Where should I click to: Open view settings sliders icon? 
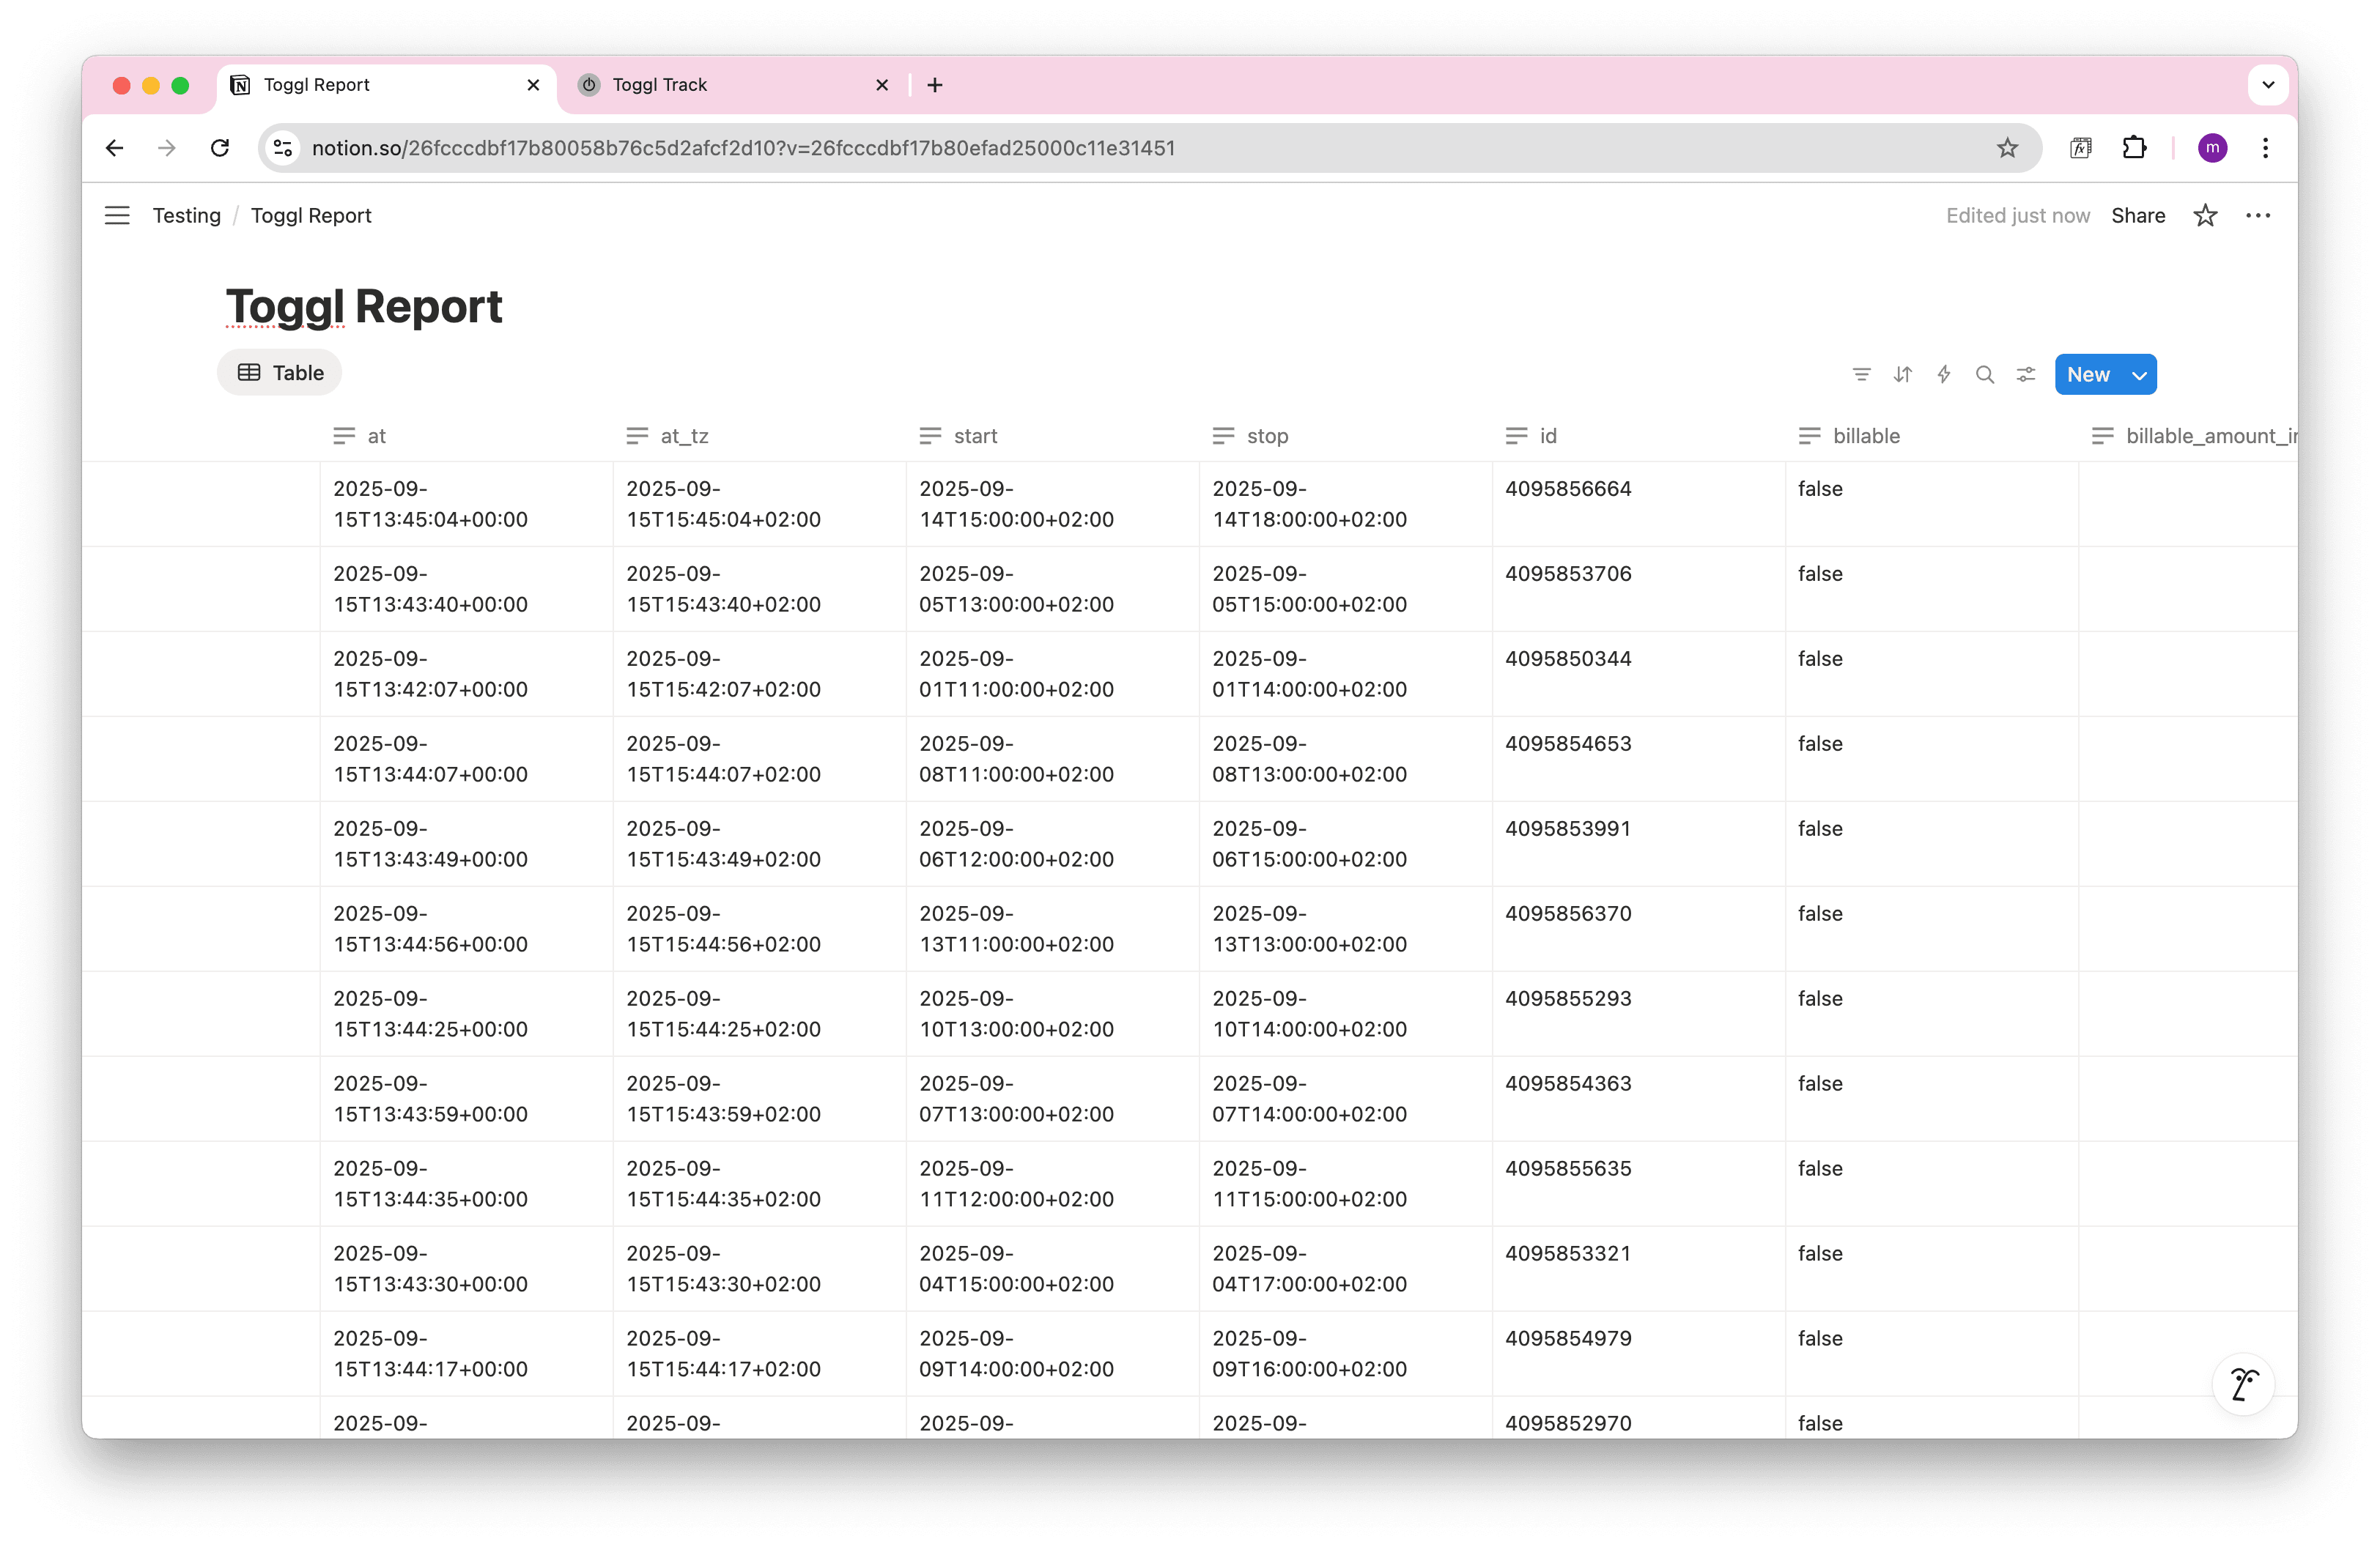point(2025,375)
